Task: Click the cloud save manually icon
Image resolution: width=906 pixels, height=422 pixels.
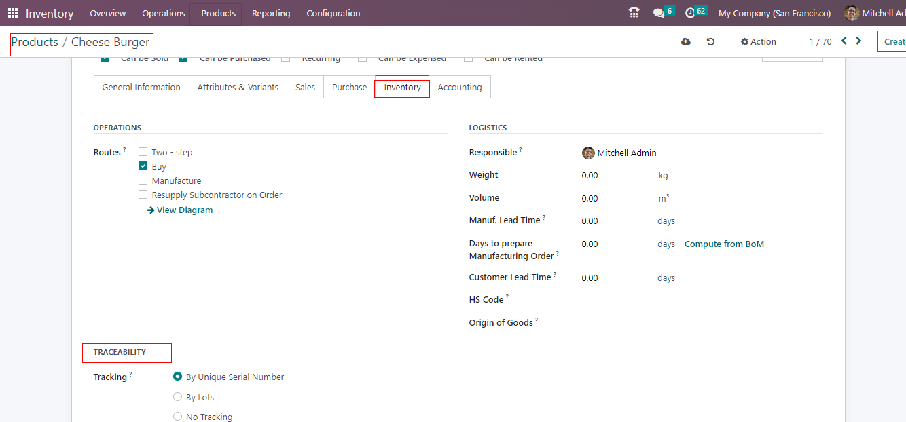Action: tap(686, 42)
